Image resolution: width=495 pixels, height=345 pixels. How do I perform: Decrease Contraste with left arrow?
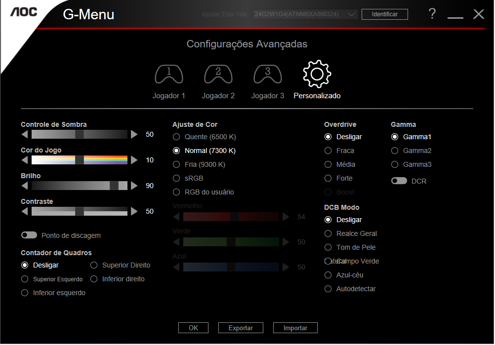pyautogui.click(x=25, y=211)
